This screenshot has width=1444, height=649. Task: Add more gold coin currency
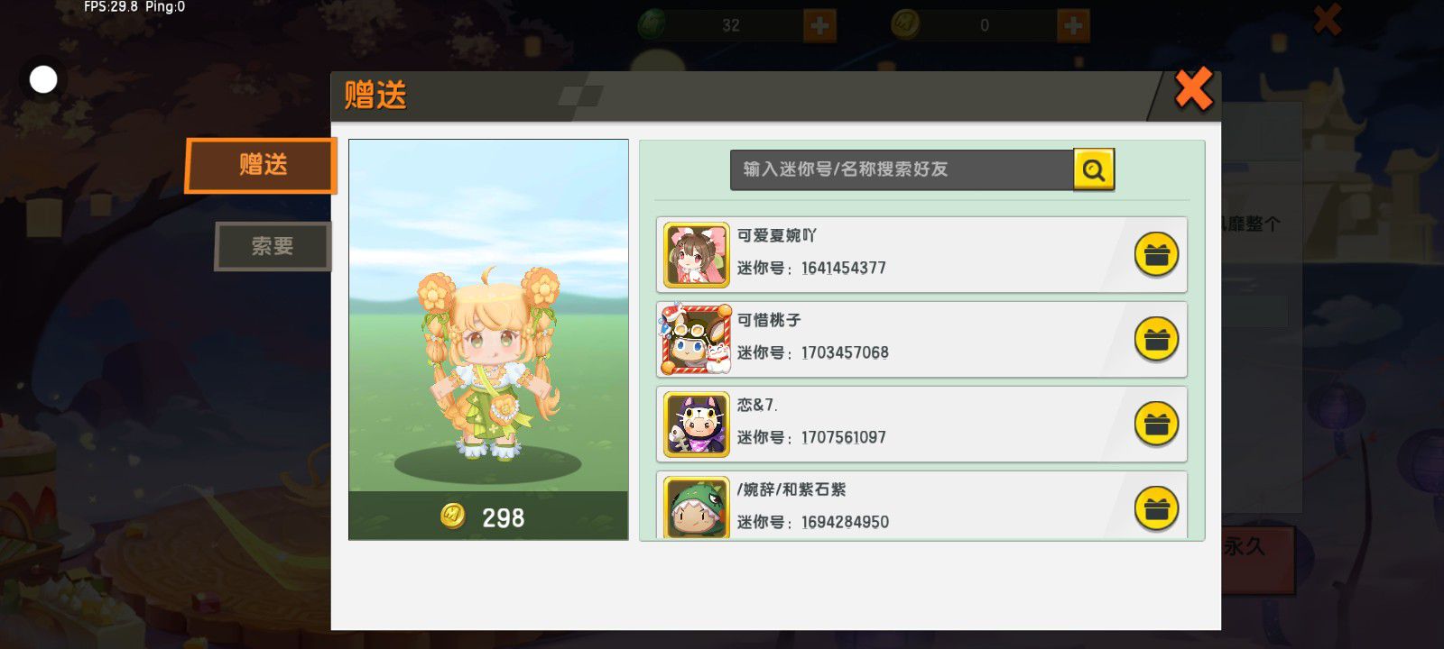coord(1073,25)
